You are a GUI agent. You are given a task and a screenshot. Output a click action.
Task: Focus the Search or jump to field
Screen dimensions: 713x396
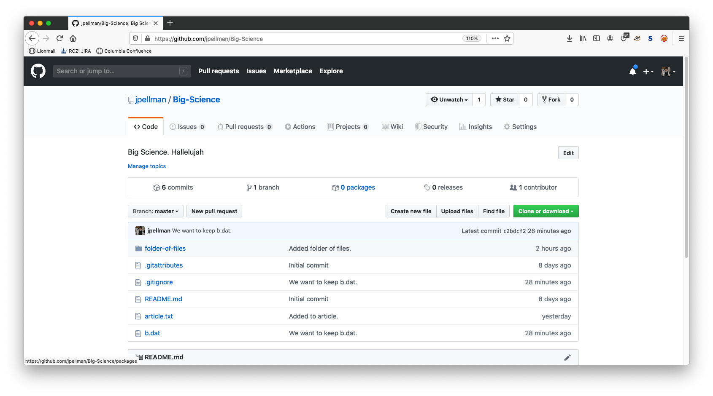122,71
